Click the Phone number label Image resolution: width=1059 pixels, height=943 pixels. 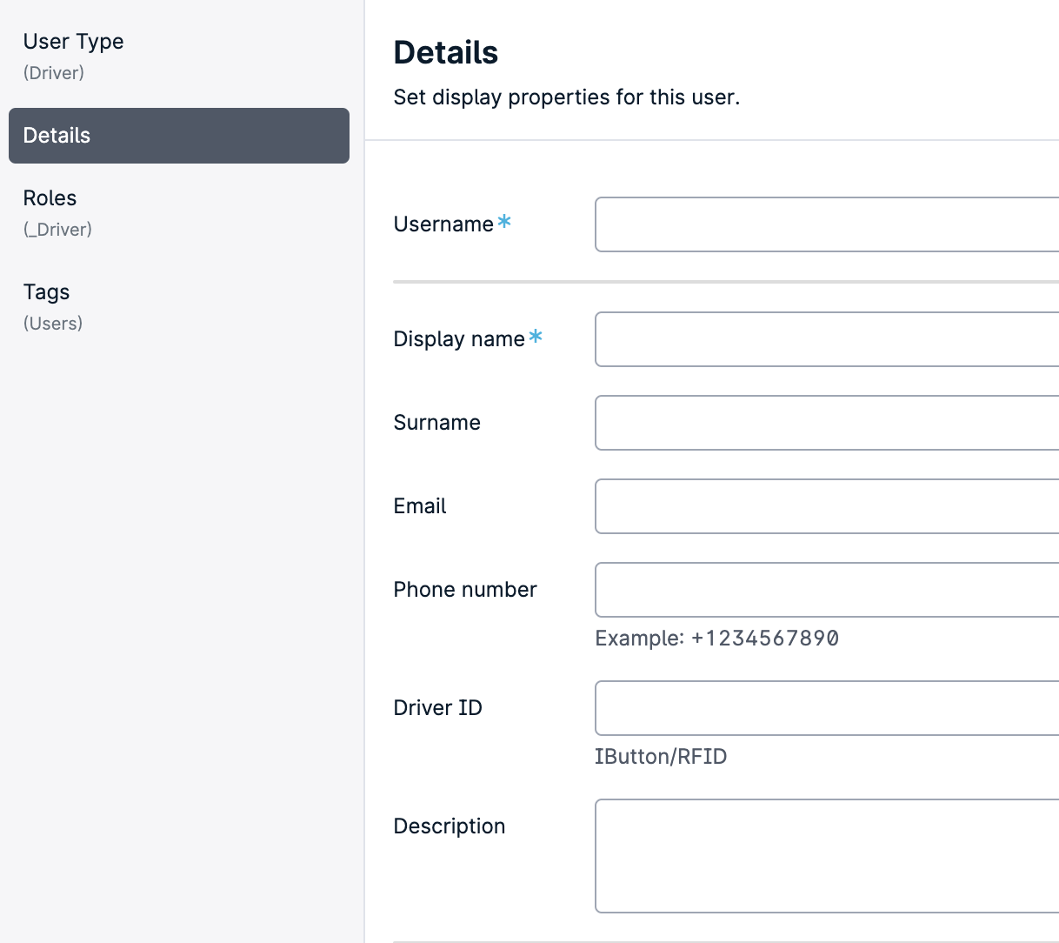tap(465, 590)
